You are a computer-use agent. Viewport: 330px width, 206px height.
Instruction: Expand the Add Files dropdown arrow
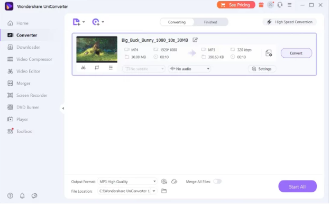coord(84,22)
